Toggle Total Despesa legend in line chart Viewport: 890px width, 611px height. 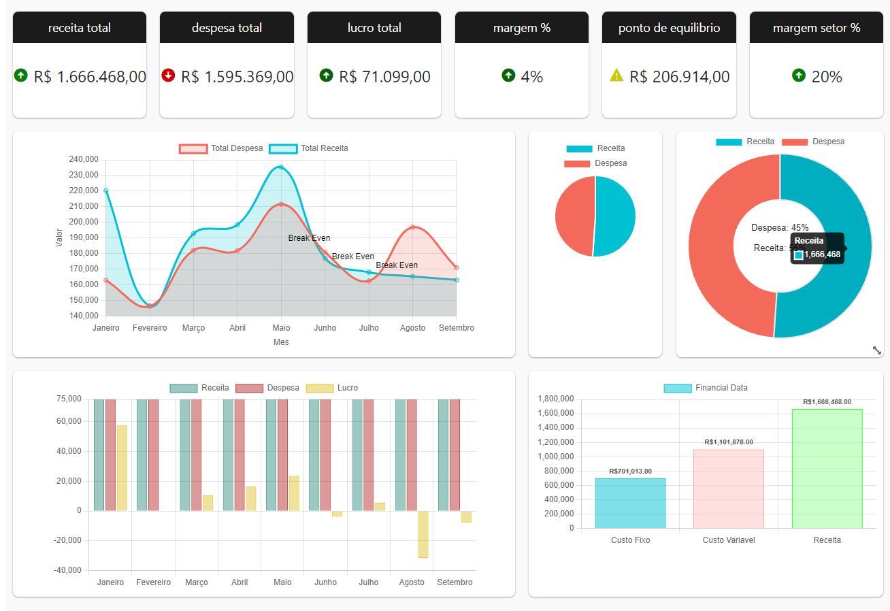pos(221,148)
